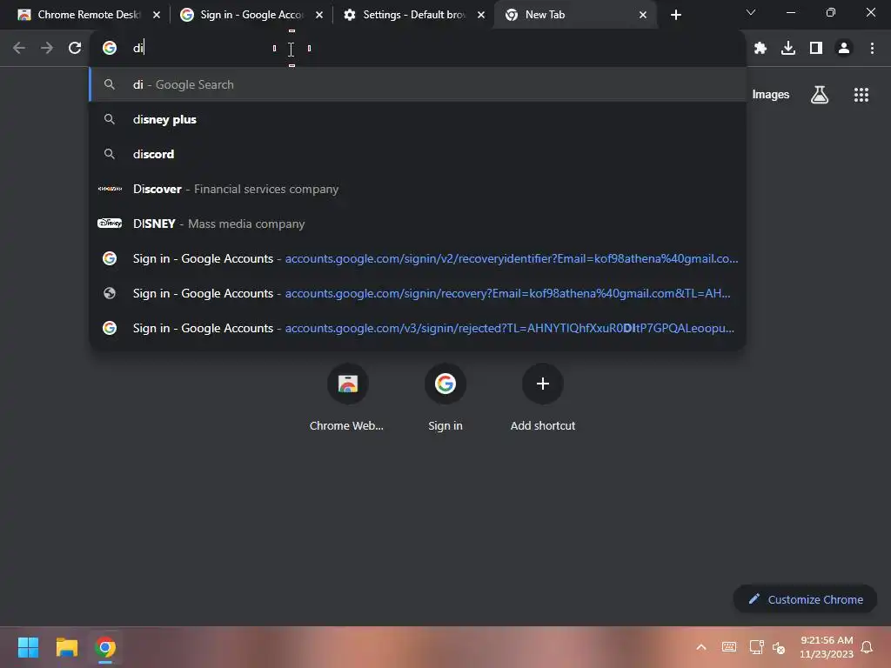The width and height of the screenshot is (891, 668).
Task: Select Discover Financial services company suggestion
Action: coord(418,189)
